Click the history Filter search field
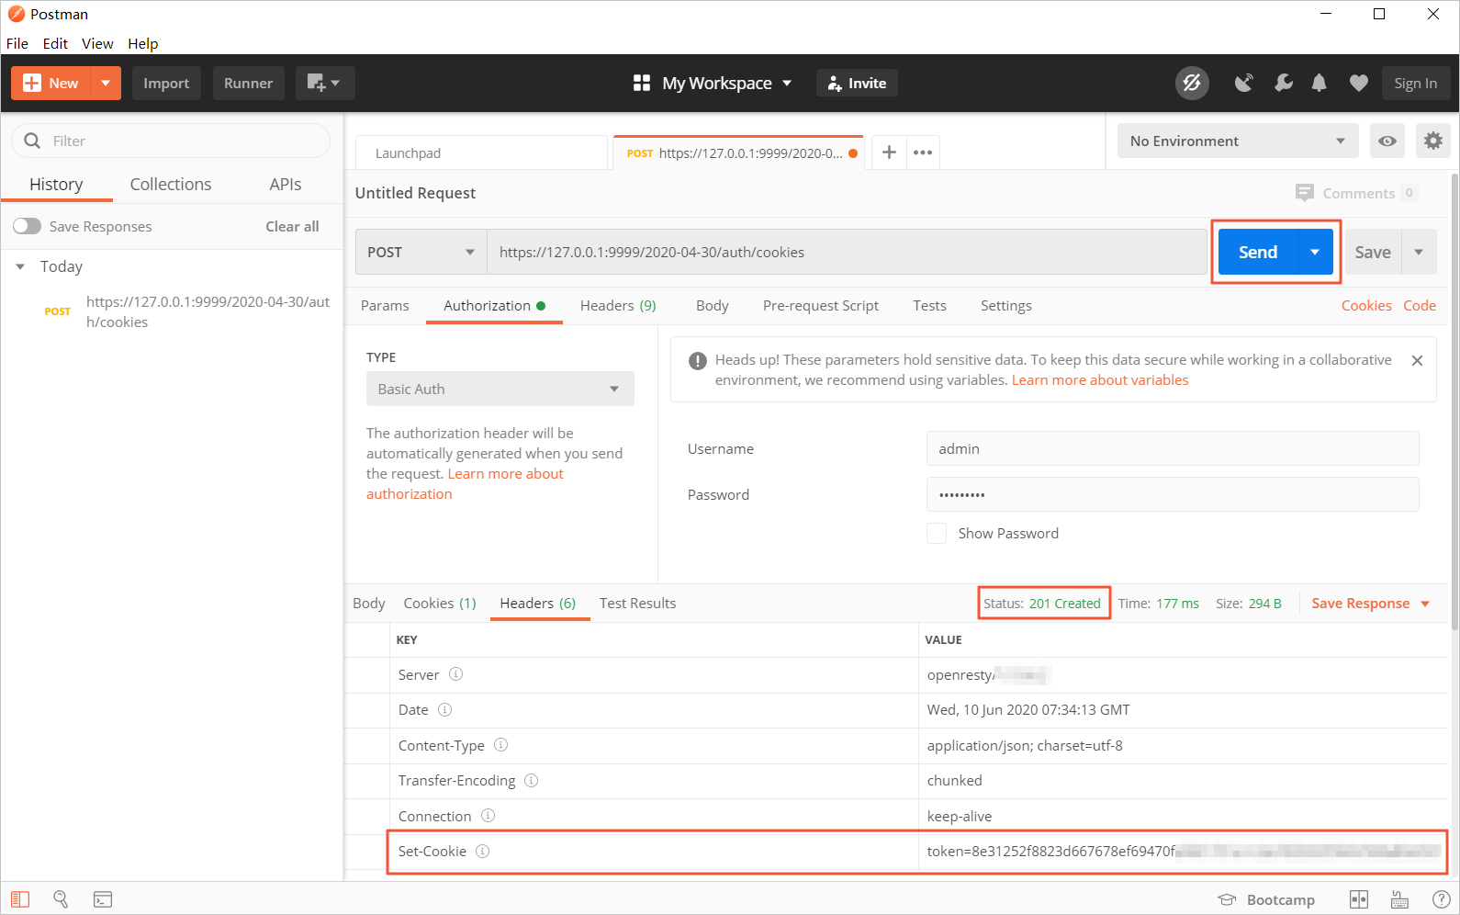The height and width of the screenshot is (915, 1460). pos(171,141)
